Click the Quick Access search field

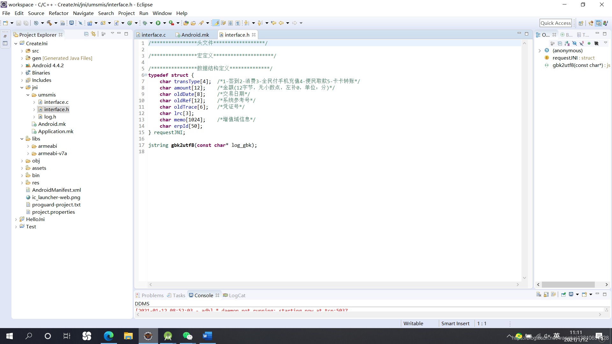click(555, 23)
